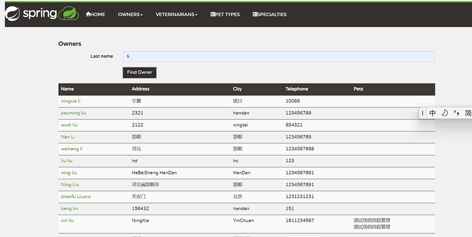
Task: Focus the Last name input field
Action: [278, 57]
